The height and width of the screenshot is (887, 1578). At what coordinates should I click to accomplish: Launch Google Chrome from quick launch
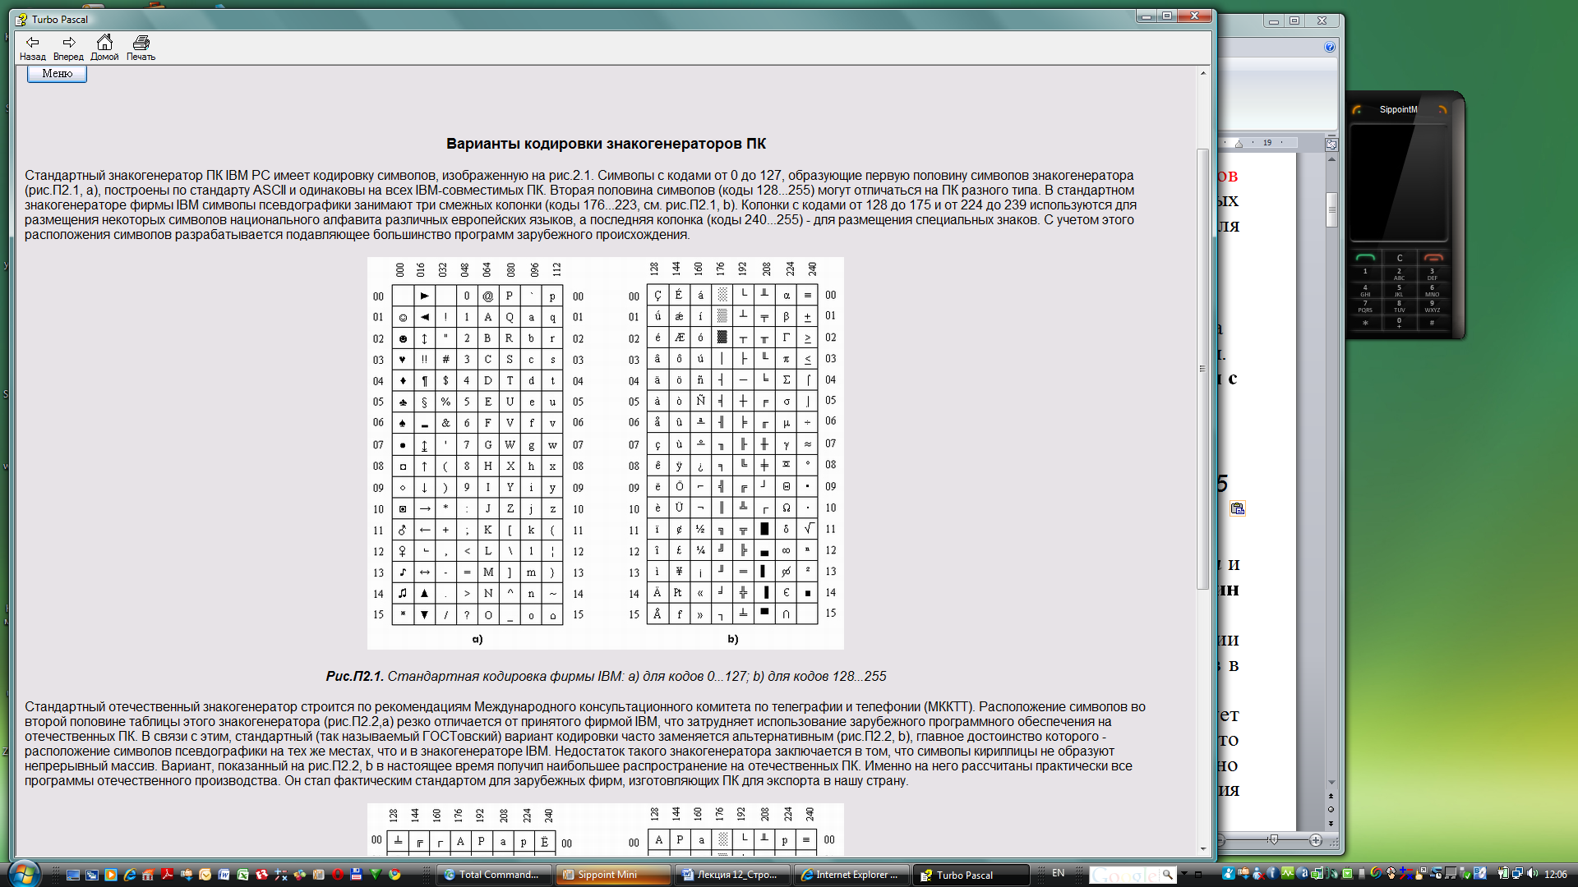click(x=394, y=875)
